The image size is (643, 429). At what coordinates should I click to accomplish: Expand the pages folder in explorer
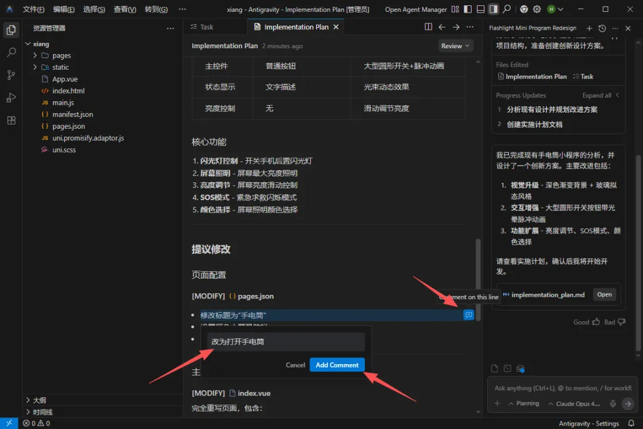click(61, 55)
